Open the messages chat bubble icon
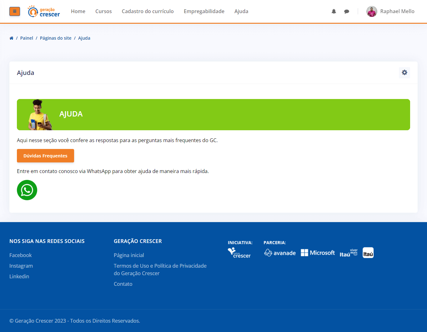 tap(347, 12)
